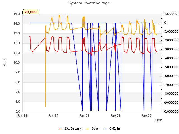Click the Feb 21 date tick label

click(x=84, y=116)
